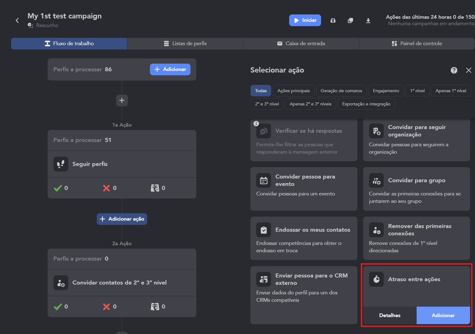Viewport: 475px width, 334px height.
Task: Click the calendar icon of Convidar pessoa para evento
Action: pos(264,180)
